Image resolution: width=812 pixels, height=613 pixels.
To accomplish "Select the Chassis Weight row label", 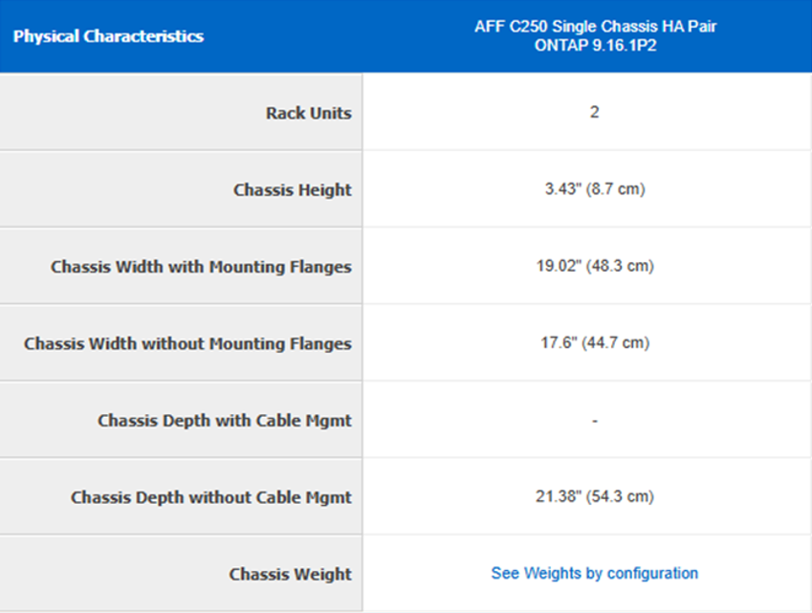I will pyautogui.click(x=290, y=574).
